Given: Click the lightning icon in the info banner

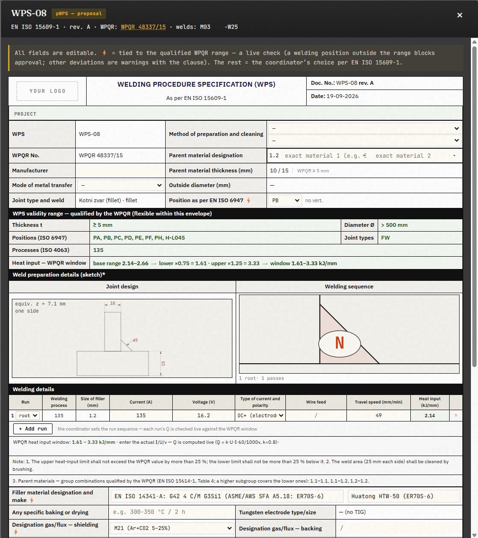Looking at the screenshot, I should pos(104,53).
